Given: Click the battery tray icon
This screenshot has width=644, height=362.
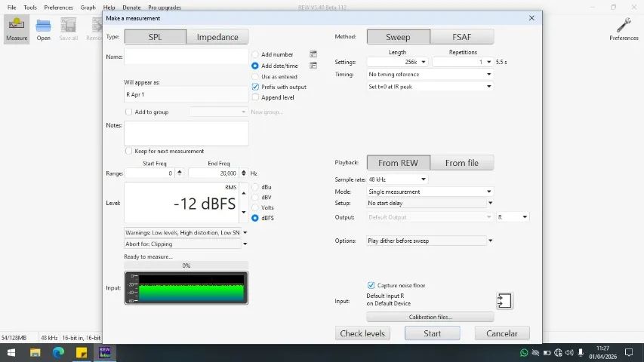Looking at the screenshot, I should [x=547, y=352].
